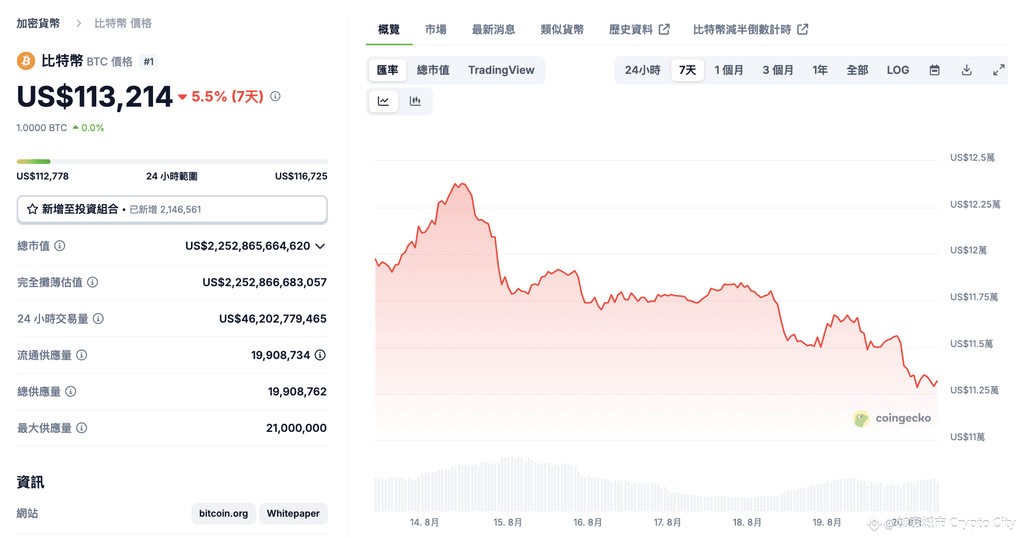
Task: Click the #1 rank badge
Action: 149,62
